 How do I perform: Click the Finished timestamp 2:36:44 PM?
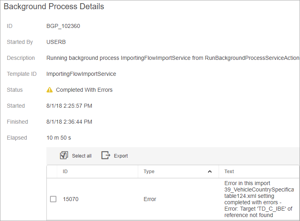(x=69, y=122)
